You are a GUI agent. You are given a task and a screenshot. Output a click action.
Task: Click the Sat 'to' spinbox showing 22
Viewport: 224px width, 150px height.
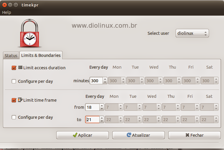click(209, 120)
